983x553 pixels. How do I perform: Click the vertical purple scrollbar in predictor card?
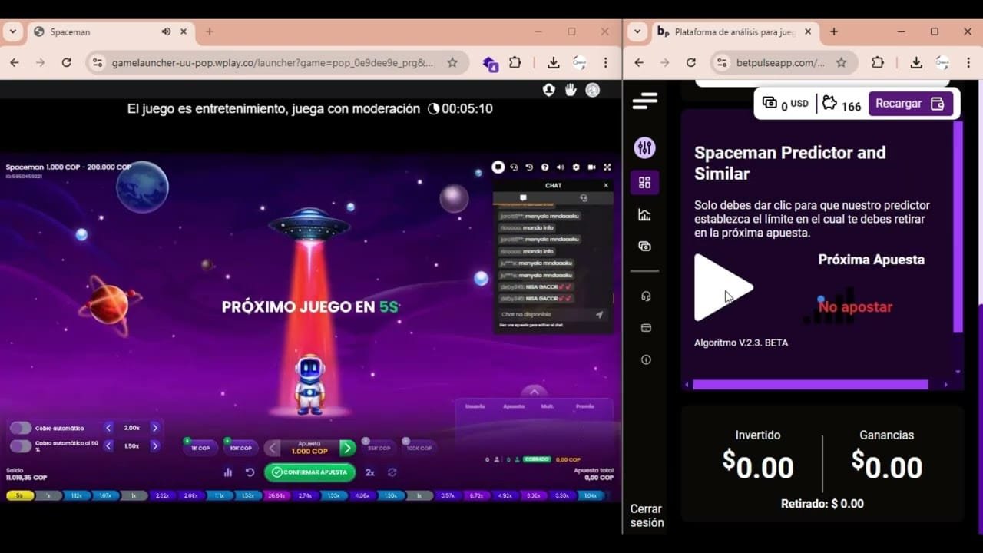[958, 227]
